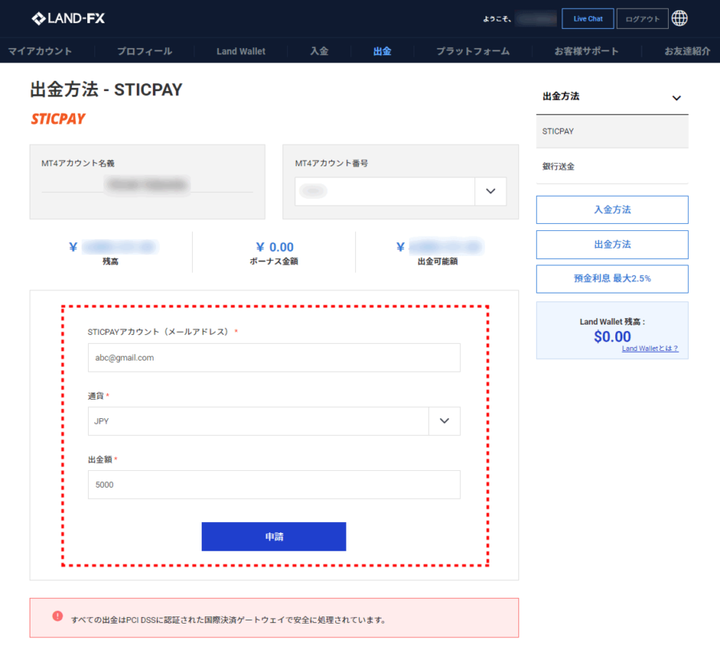Open the 入金 menu
Screen dimensions: 720x646
(319, 51)
